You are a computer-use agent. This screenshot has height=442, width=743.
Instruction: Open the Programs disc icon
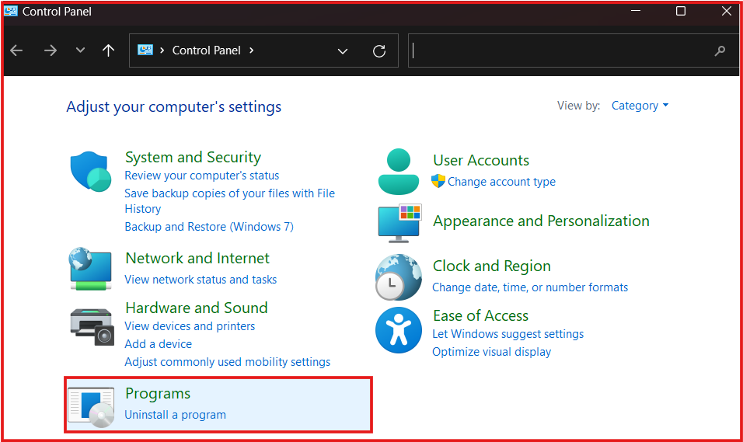(91, 407)
